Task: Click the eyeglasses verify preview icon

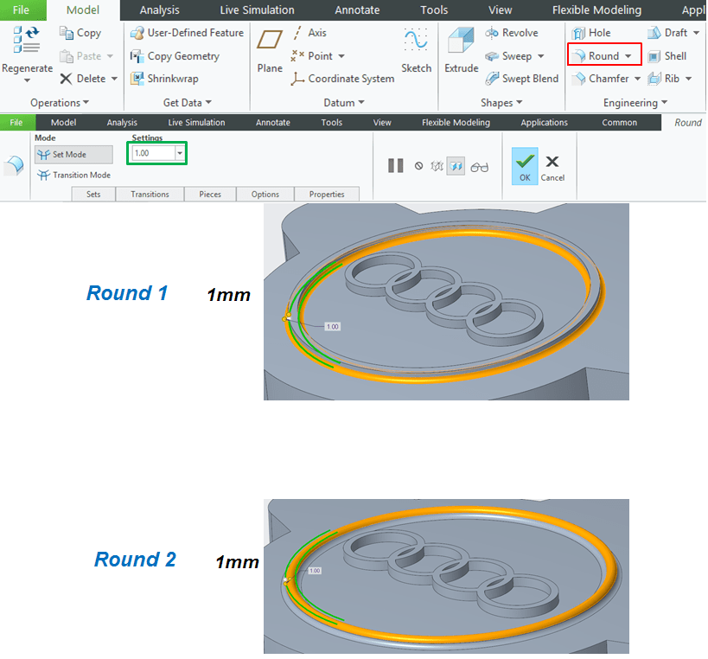Action: click(480, 166)
